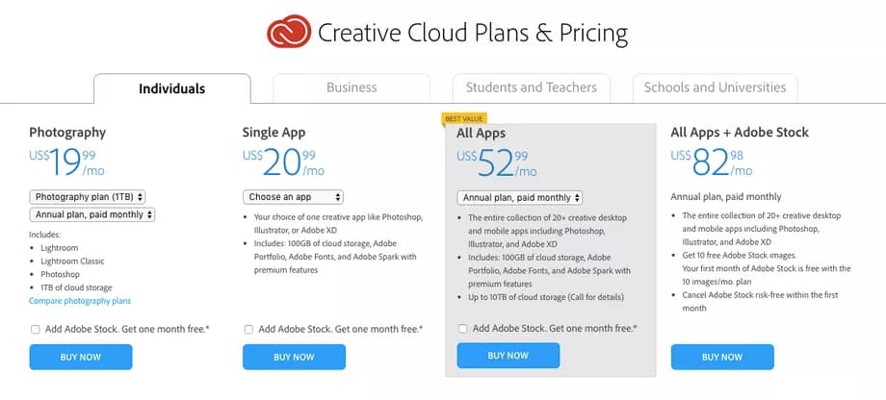Select the Students and Teachers tab
This screenshot has width=886, height=400.
pyautogui.click(x=531, y=87)
